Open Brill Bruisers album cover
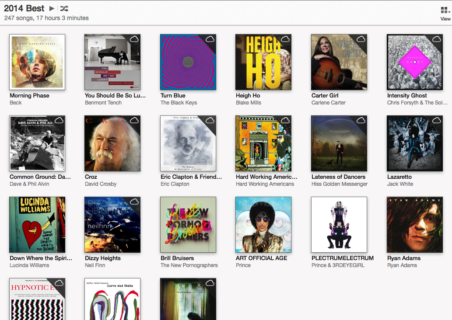 (188, 225)
